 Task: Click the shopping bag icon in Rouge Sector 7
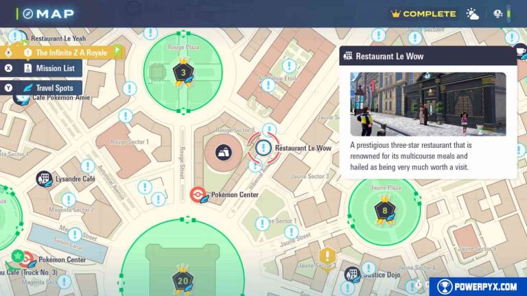tap(224, 152)
